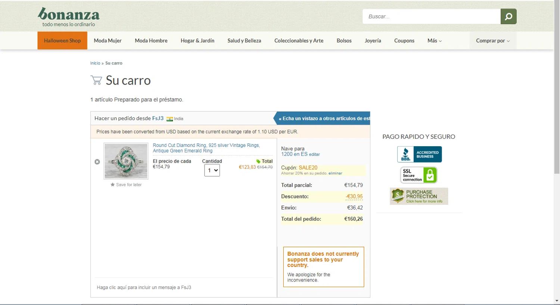560x305 pixels.
Task: Click the green search magnifier button
Action: [x=508, y=16]
